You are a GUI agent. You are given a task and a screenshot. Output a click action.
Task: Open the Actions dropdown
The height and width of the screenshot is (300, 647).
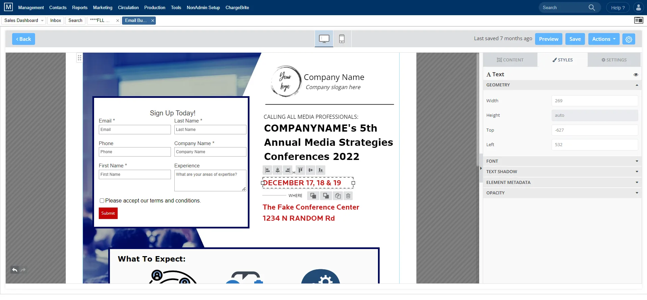point(604,39)
